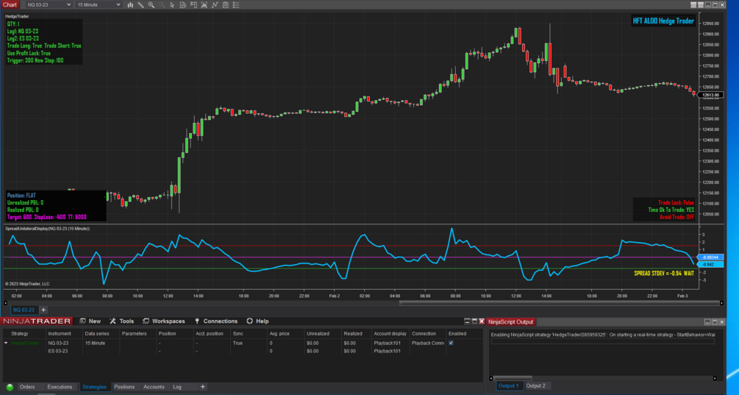The image size is (739, 395).
Task: Click the Data series column header
Action: [97, 333]
